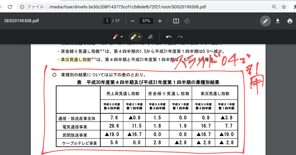Click the cell value 7.6
Image resolution: width=296 pixels, height=155 pixels.
(x=114, y=118)
